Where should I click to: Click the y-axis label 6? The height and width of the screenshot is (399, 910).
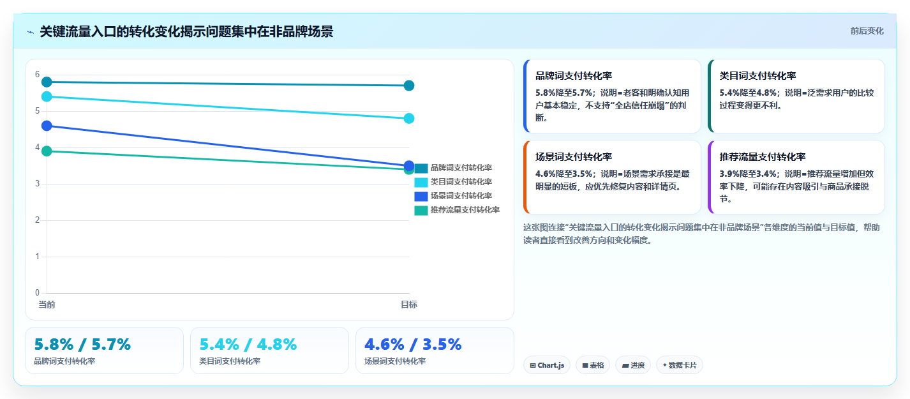[x=38, y=74]
